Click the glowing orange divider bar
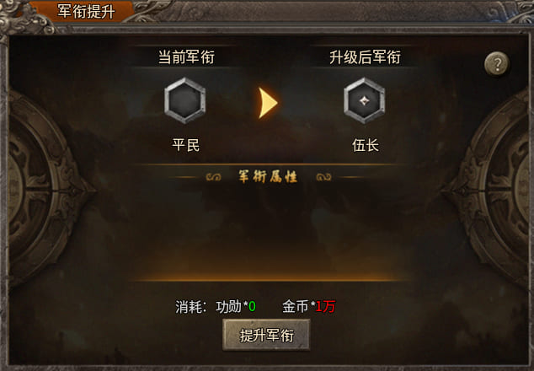This screenshot has height=371, width=534. [268, 278]
